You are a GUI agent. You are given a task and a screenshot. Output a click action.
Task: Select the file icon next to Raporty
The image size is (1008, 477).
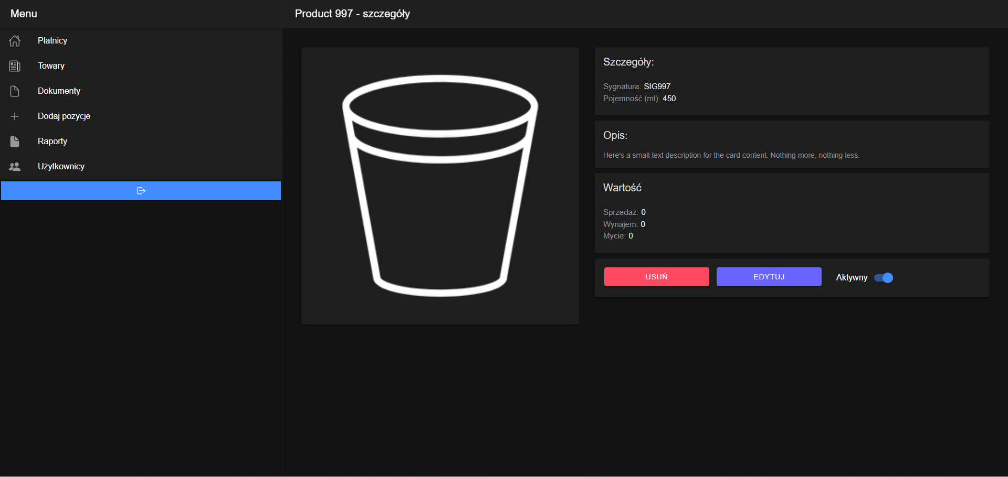[x=14, y=141]
